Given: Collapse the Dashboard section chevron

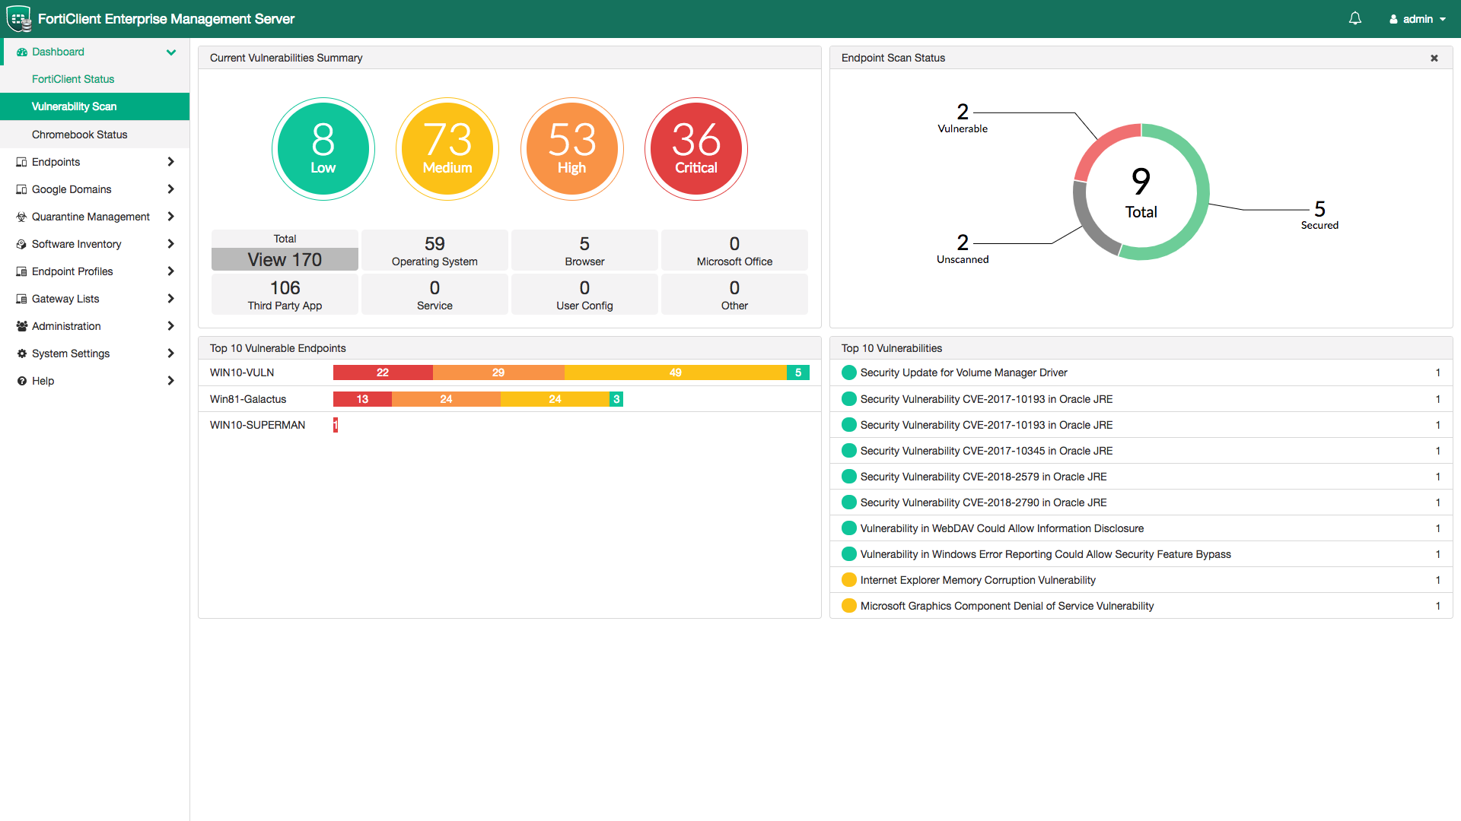Looking at the screenshot, I should (x=171, y=52).
